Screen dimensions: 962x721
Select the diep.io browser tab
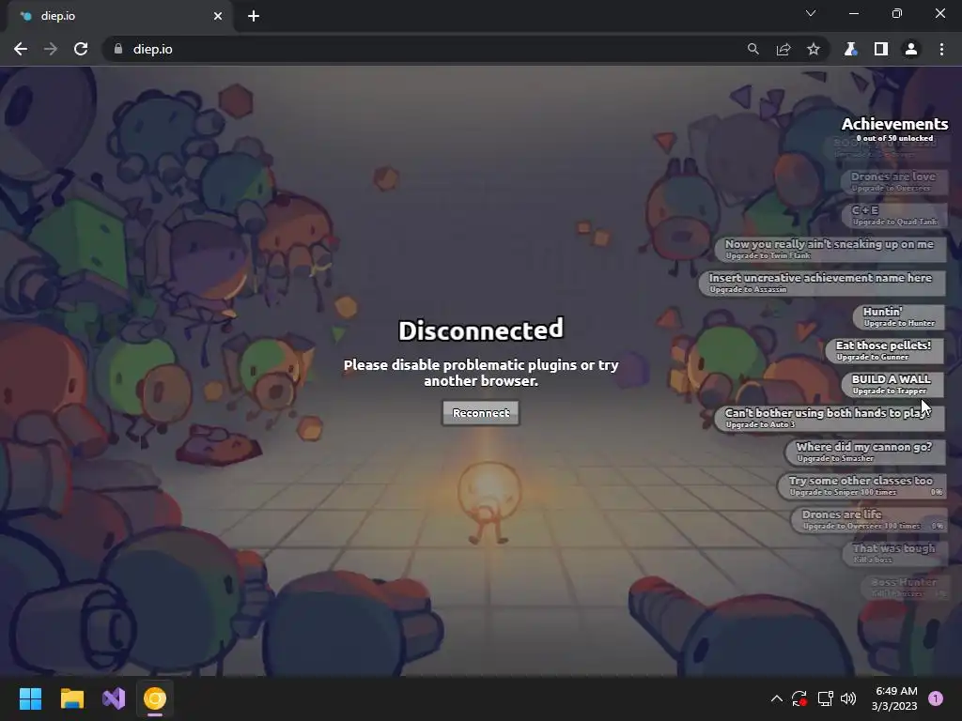click(120, 16)
